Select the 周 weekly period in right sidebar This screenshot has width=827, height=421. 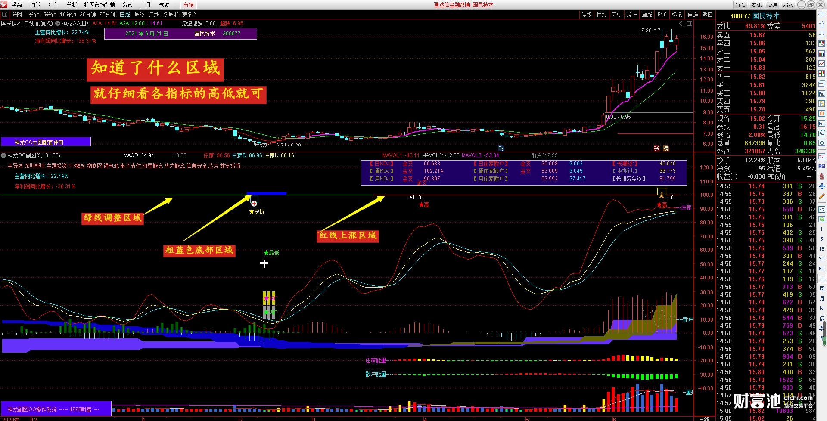(x=821, y=288)
